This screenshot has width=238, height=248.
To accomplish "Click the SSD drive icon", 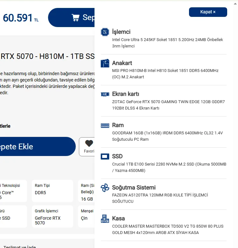I will coord(105,156).
